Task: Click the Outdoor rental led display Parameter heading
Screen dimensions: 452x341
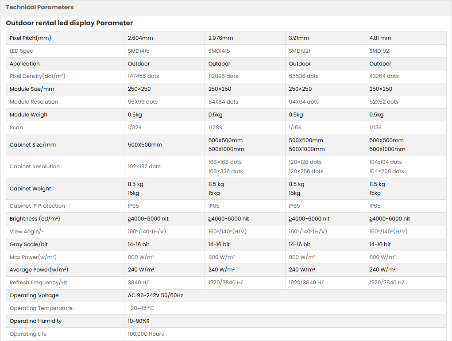Action: coord(70,23)
